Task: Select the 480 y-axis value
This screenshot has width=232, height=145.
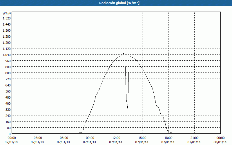Action: point(8,97)
